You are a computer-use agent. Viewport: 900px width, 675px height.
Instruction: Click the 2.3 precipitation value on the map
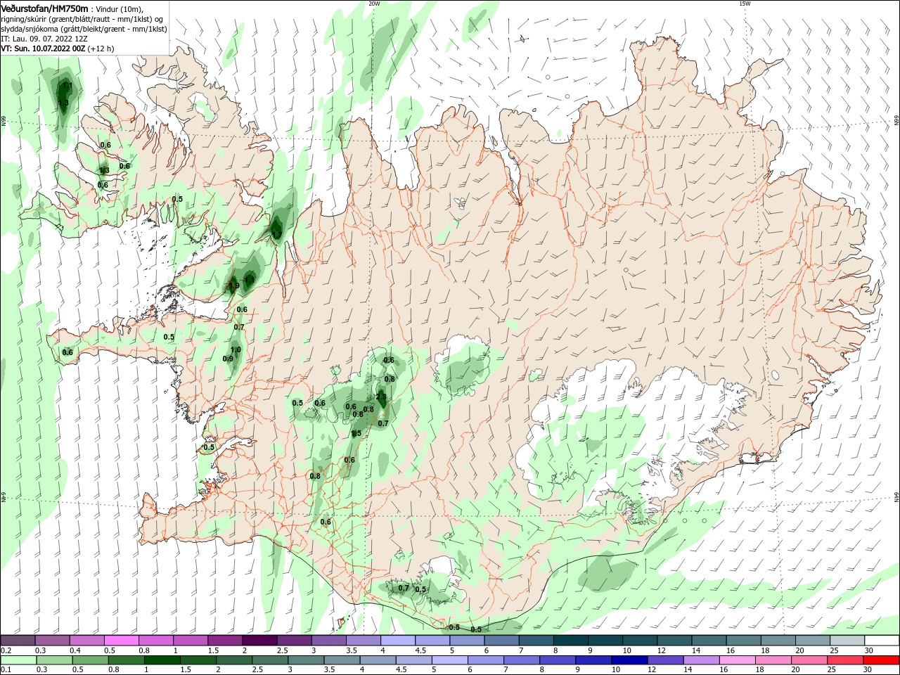pyautogui.click(x=381, y=397)
